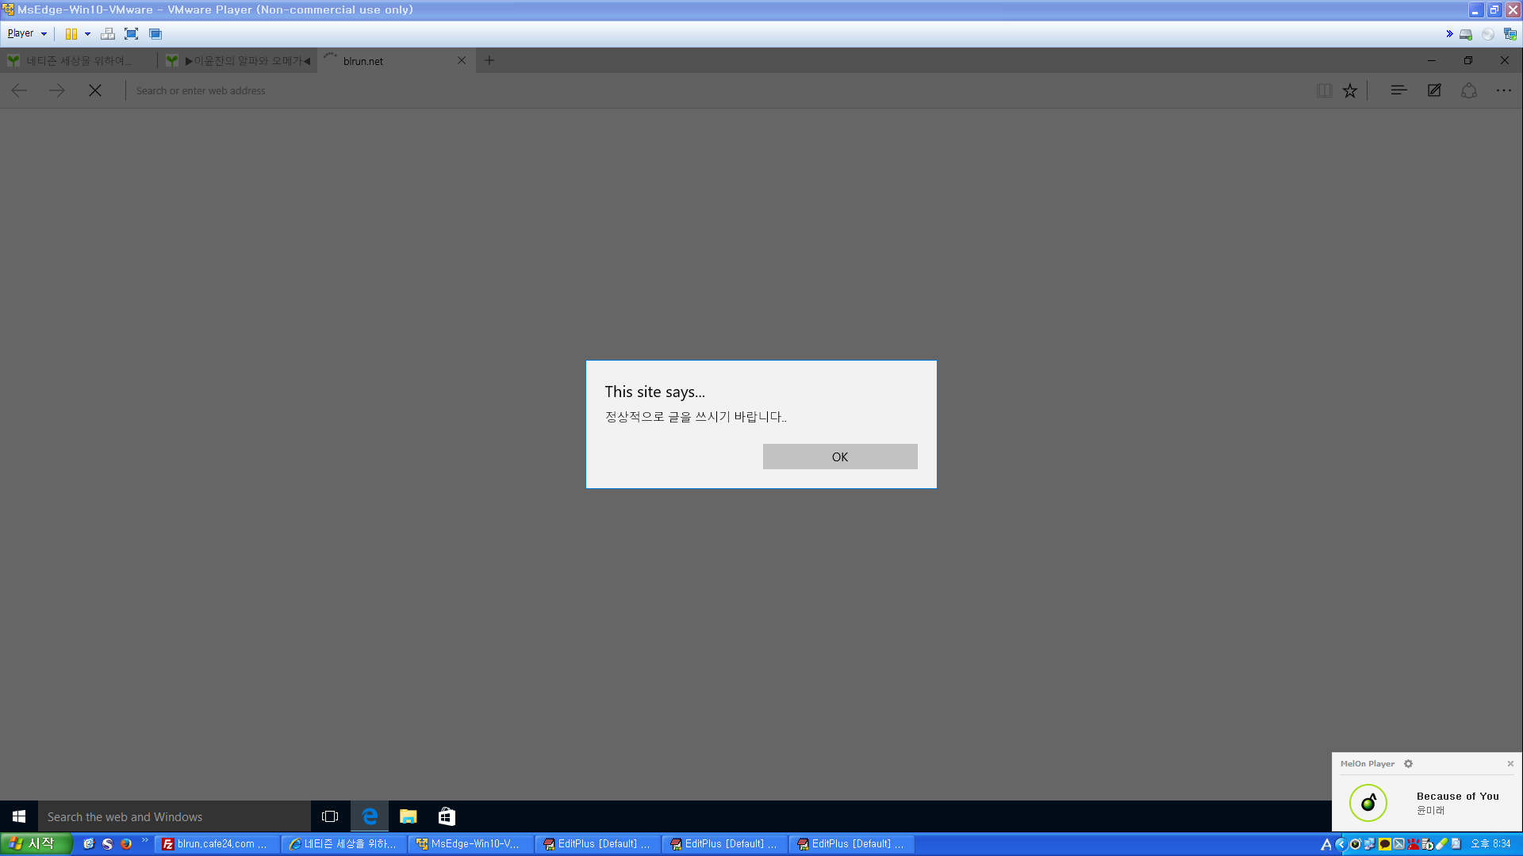Focus the Search the web and Windows box
Viewport: 1523px width, 856px height.
(x=175, y=816)
